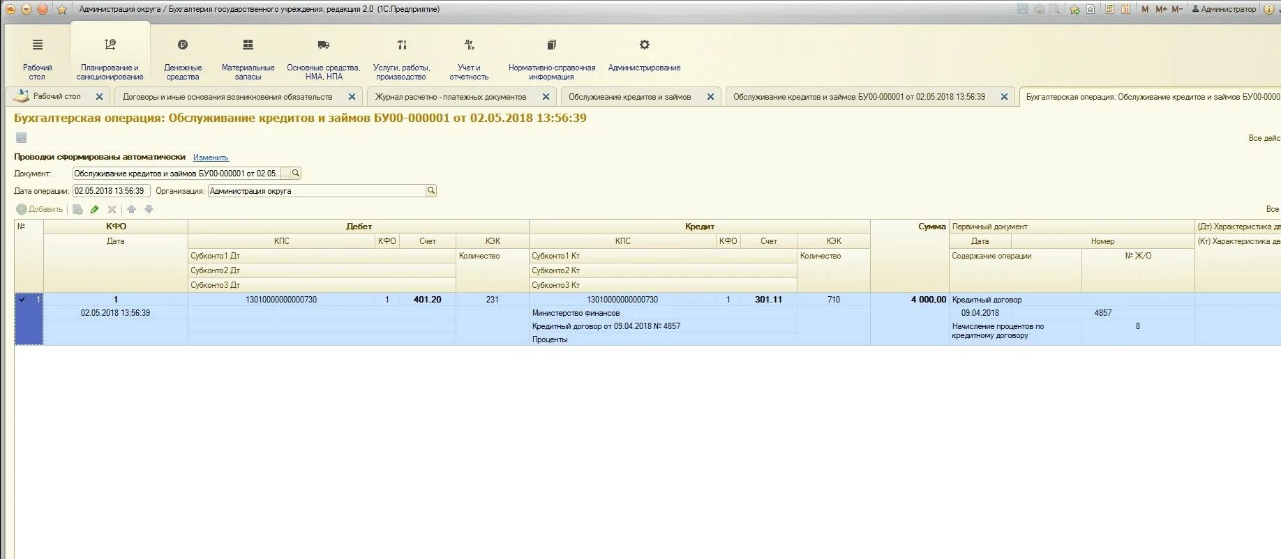This screenshot has height=559, width=1281.
Task: Click the M+ memory button
Action: tap(1161, 9)
